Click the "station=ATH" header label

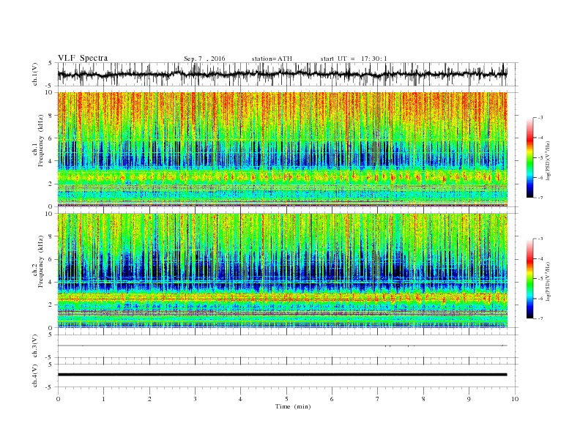tap(272, 59)
